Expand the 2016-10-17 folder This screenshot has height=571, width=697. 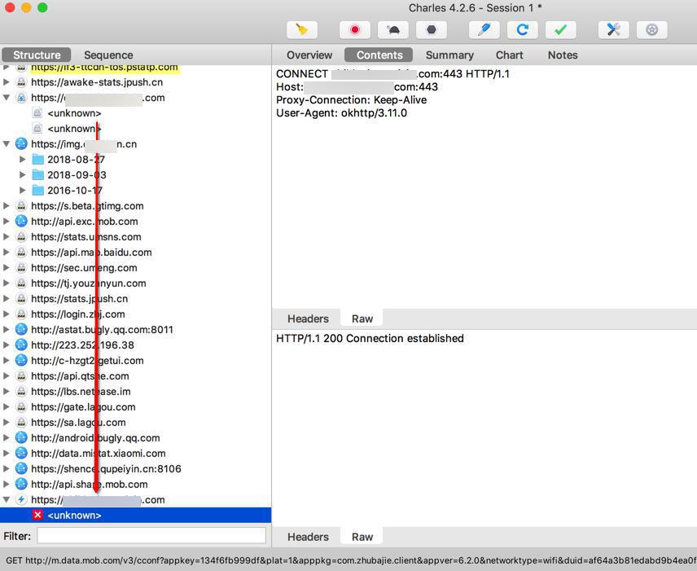[22, 191]
